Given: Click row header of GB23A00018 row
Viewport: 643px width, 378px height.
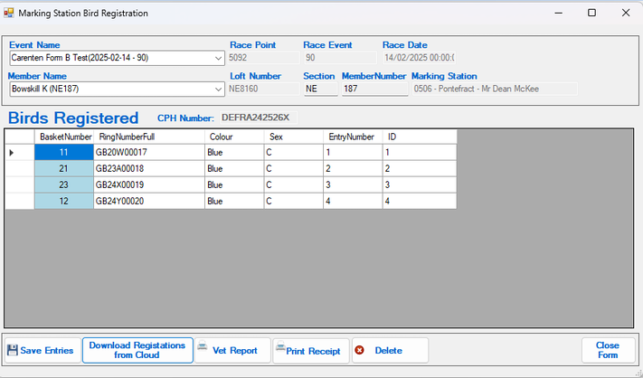Looking at the screenshot, I should (20, 168).
